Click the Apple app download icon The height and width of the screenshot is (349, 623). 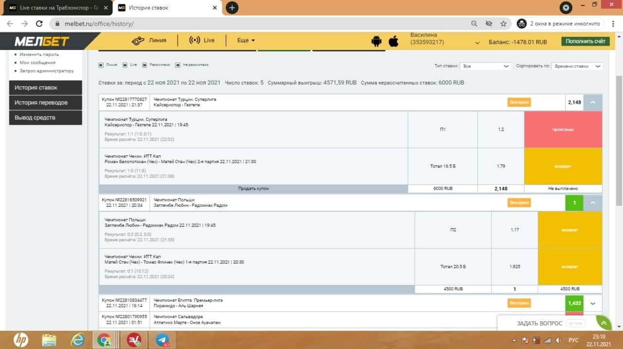[x=393, y=41]
